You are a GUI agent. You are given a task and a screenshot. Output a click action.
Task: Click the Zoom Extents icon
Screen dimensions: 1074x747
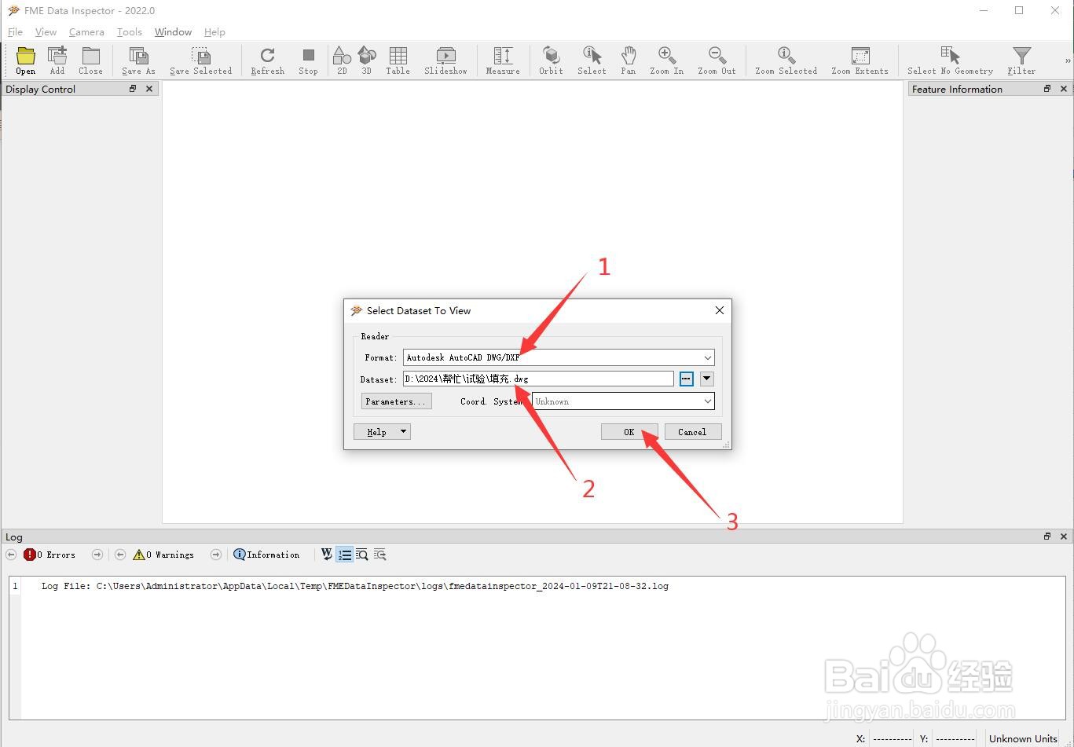(860, 60)
